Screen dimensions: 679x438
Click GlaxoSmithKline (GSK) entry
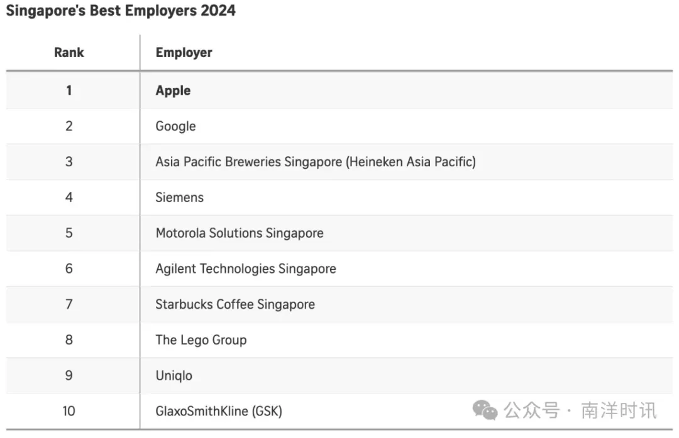[218, 412]
